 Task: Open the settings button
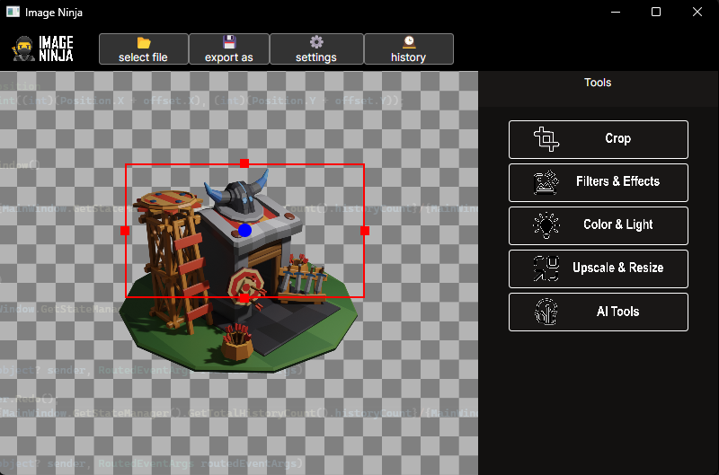point(316,49)
